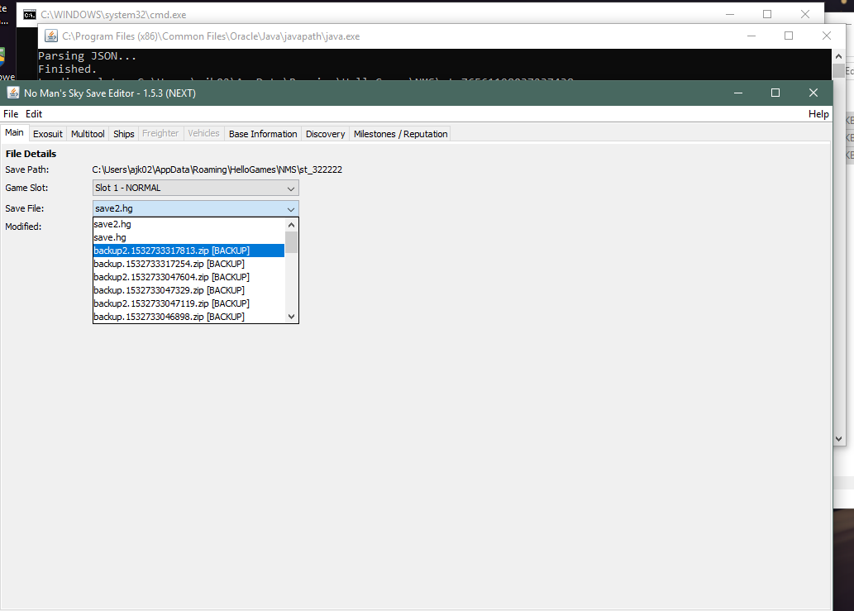The width and height of the screenshot is (854, 611).
Task: Click the save file list scrollbar thumb
Action: 291,242
